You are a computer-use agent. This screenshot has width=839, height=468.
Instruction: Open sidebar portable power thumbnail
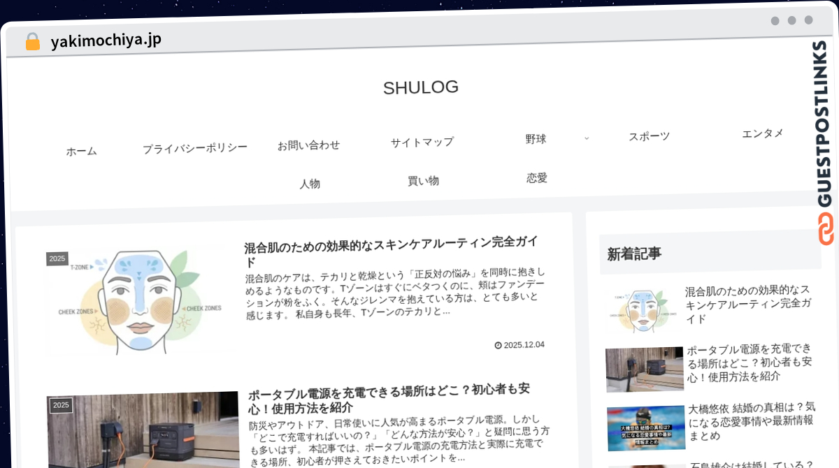click(x=644, y=370)
